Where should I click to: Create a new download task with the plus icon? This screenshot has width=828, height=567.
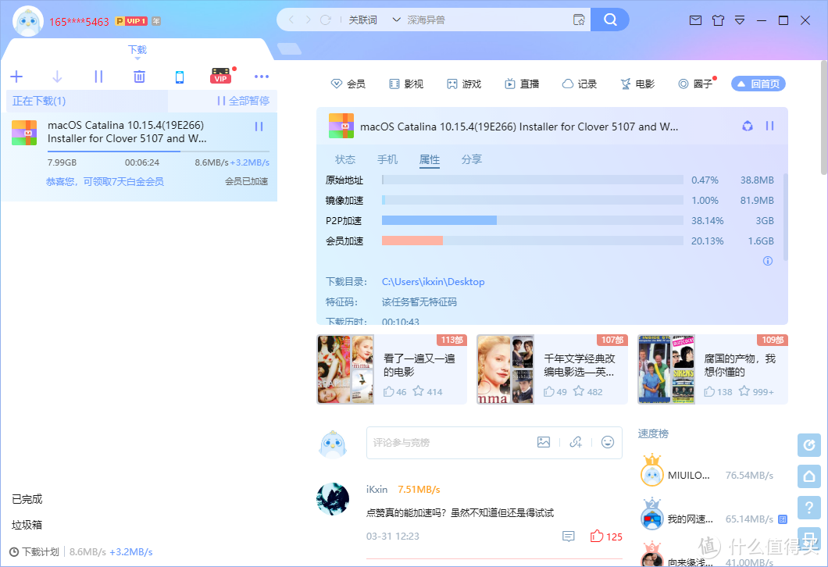pyautogui.click(x=16, y=77)
